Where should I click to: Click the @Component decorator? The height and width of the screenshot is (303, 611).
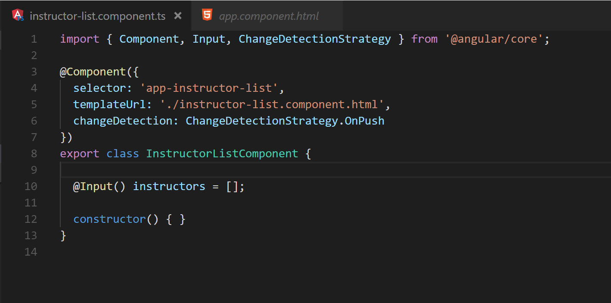(93, 72)
